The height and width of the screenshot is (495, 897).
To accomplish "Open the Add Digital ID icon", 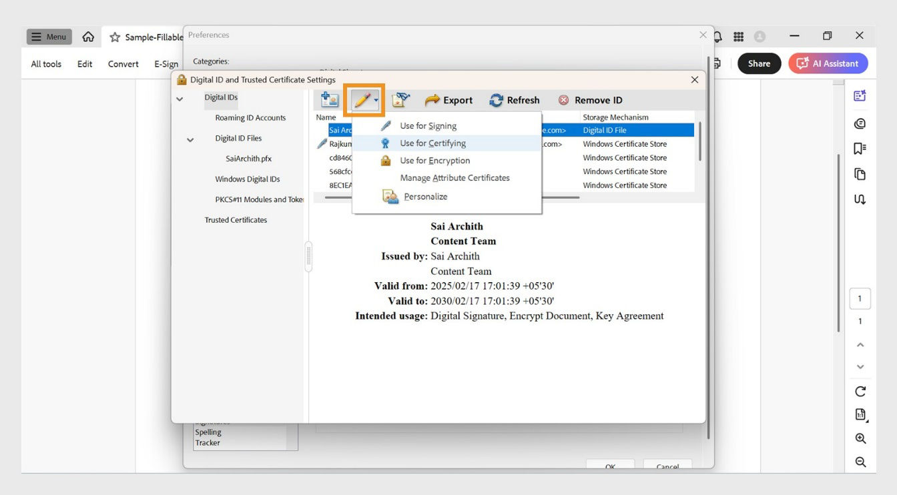I will tap(328, 99).
